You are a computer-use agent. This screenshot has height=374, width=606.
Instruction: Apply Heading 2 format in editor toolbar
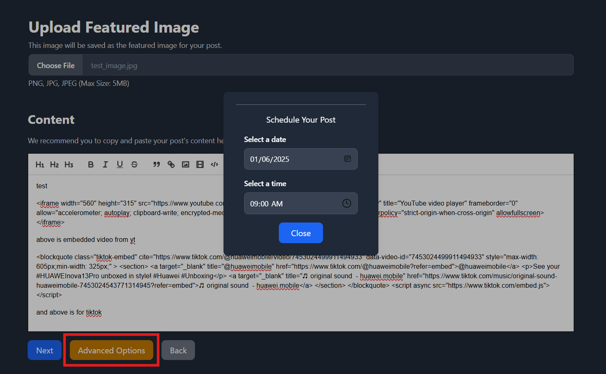pyautogui.click(x=54, y=165)
